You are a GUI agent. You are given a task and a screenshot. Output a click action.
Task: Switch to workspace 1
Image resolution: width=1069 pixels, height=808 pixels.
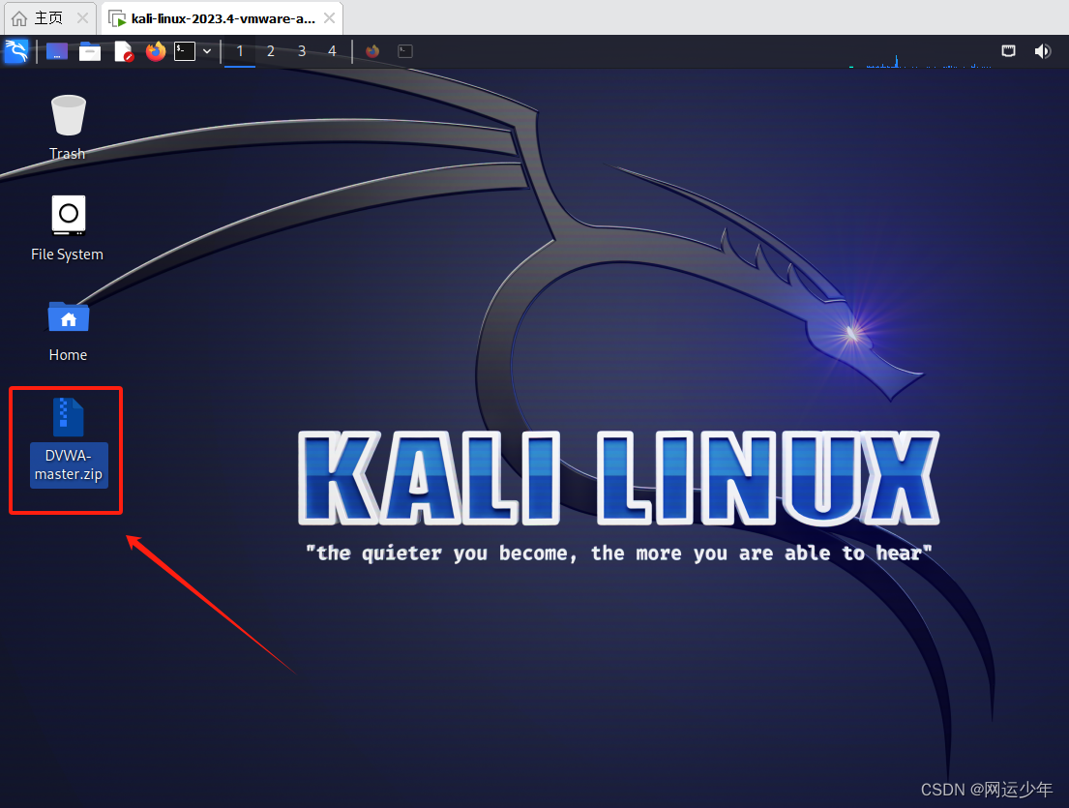(x=240, y=51)
